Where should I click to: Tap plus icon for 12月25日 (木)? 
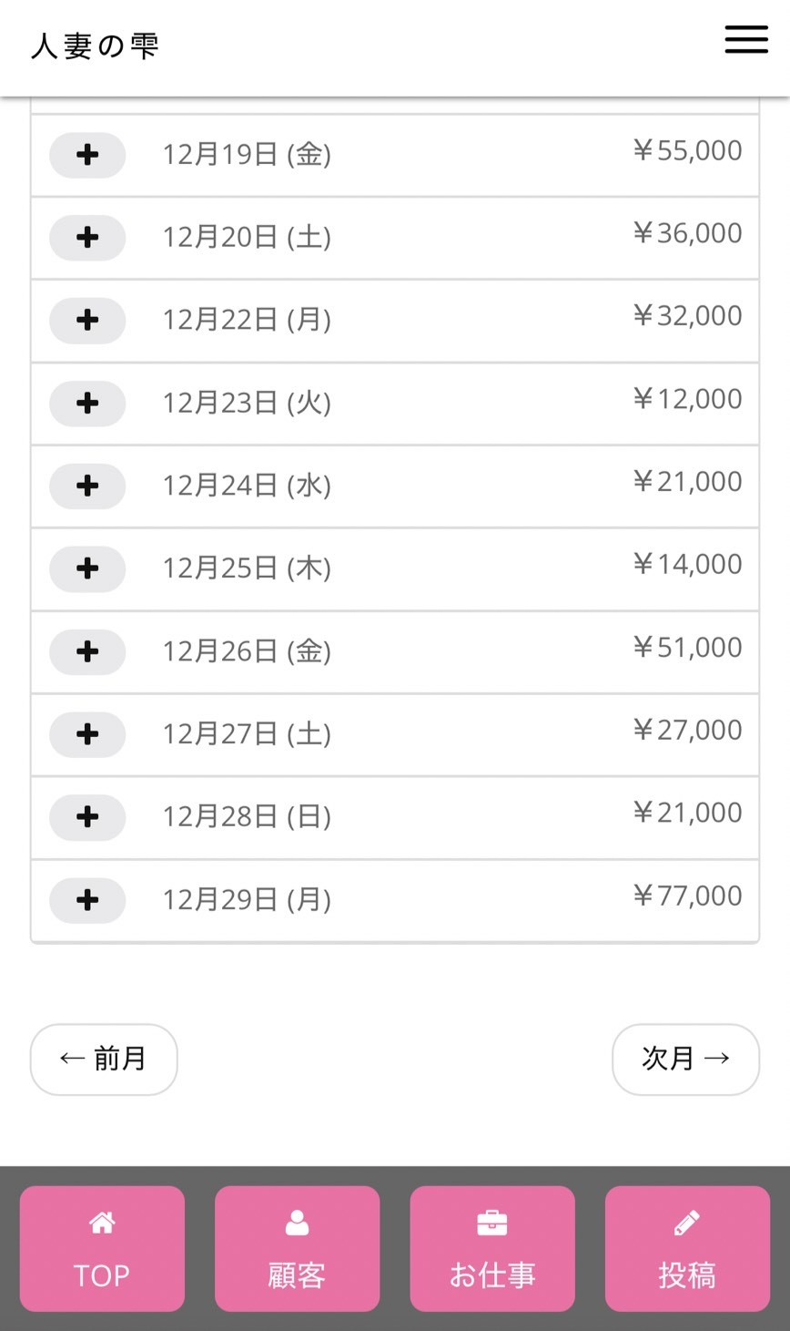coord(87,568)
